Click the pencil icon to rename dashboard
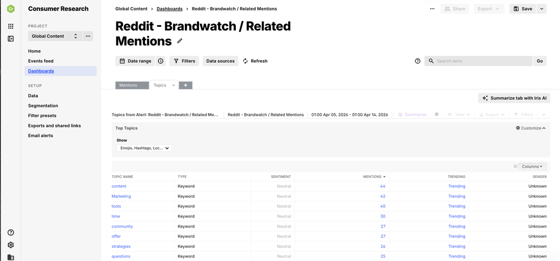The image size is (560, 261). (x=179, y=41)
